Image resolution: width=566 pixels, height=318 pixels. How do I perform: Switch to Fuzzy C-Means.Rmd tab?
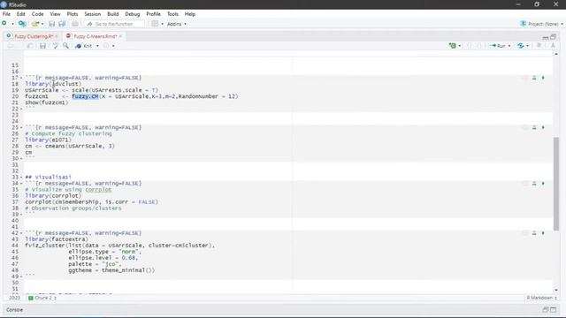[x=96, y=36]
